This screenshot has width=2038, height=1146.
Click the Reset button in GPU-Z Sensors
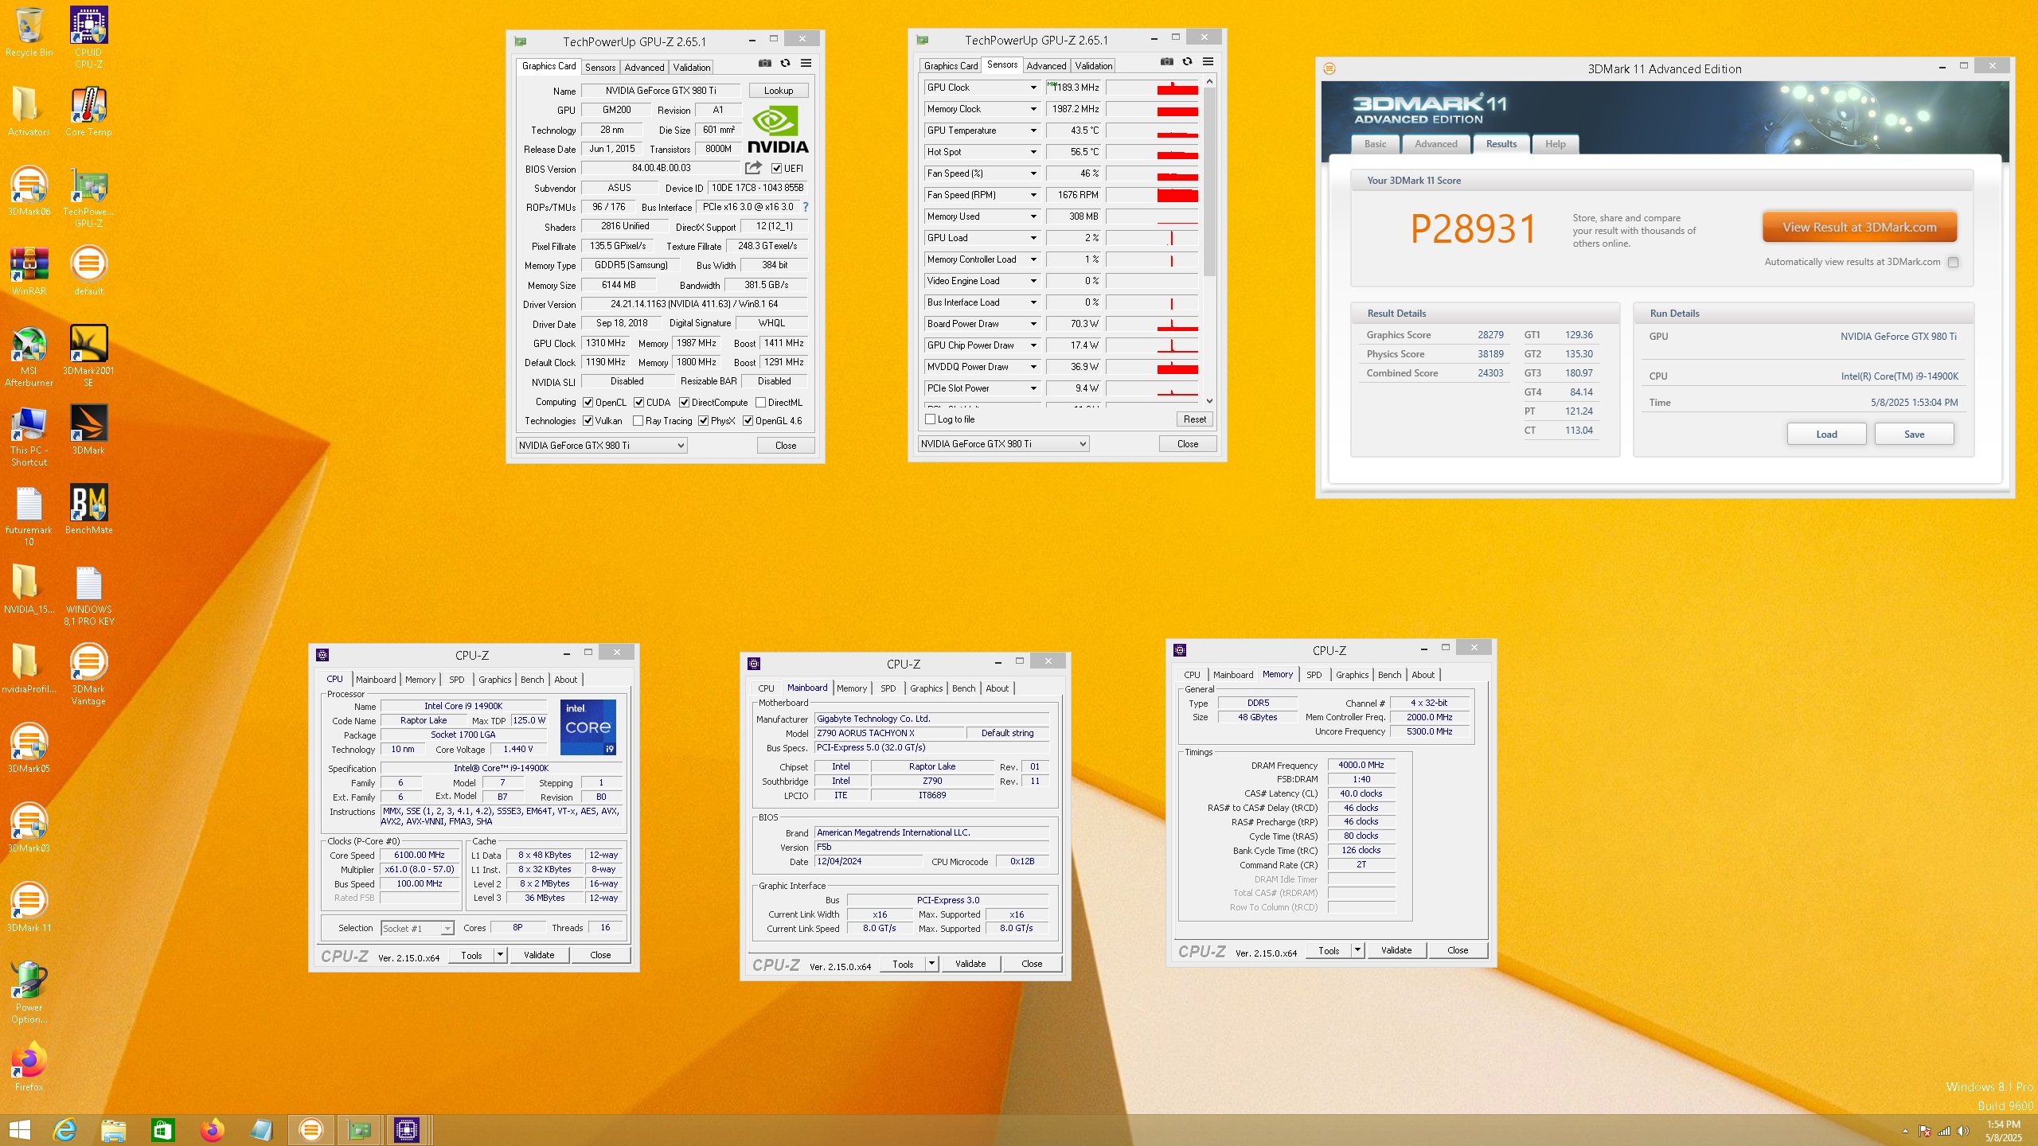click(x=1194, y=419)
